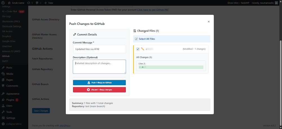282x129 pixels.
Task: Toggle the Select All Files checkbox
Action: (136, 39)
